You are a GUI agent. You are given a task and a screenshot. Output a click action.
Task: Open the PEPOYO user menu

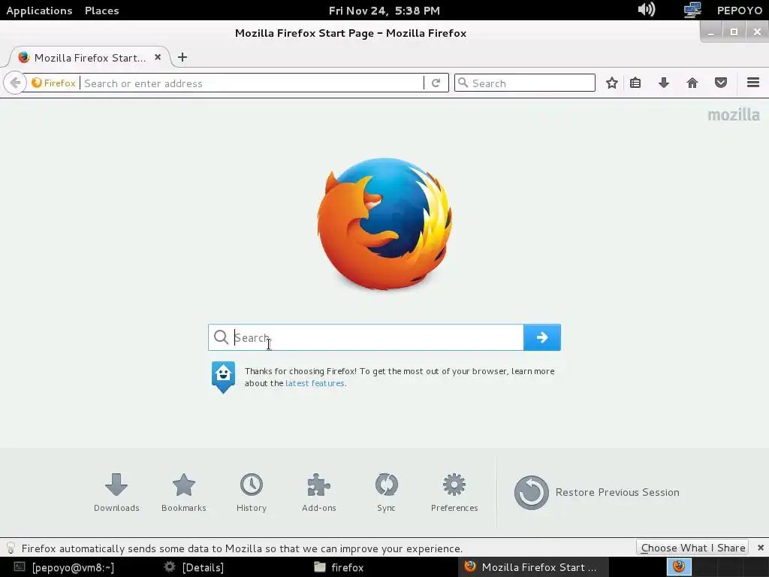click(740, 11)
